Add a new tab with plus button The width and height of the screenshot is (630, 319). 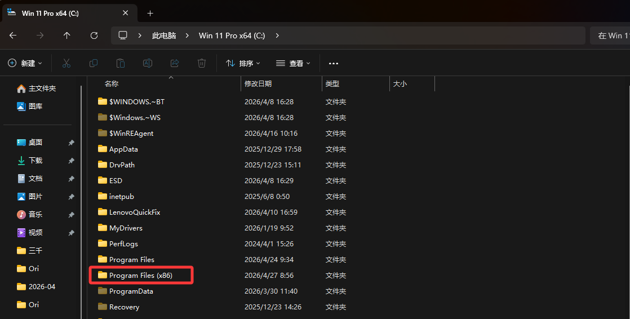150,13
